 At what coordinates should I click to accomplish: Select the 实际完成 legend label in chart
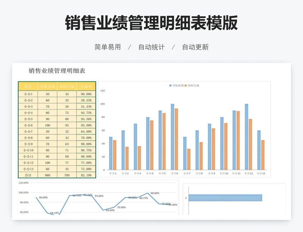(193, 86)
